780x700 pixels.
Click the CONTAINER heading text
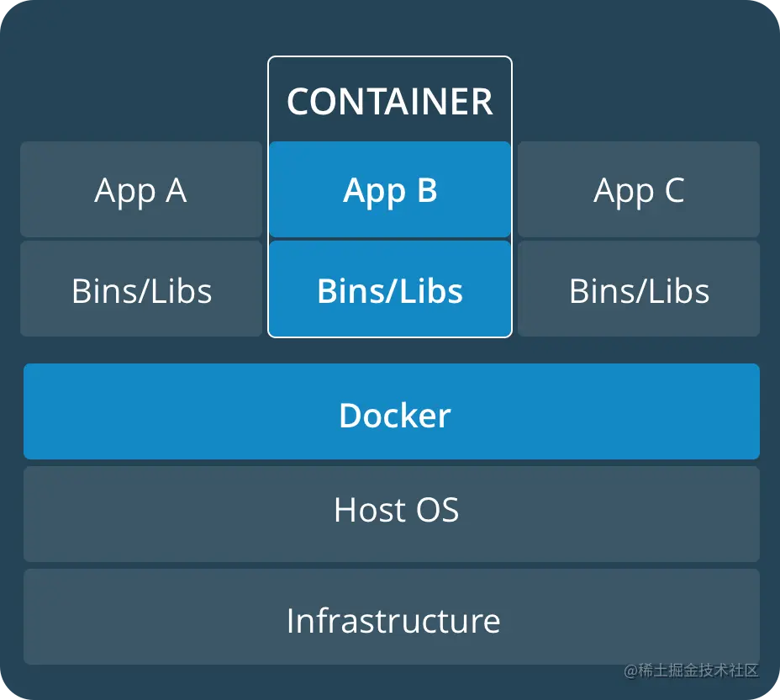point(389,102)
